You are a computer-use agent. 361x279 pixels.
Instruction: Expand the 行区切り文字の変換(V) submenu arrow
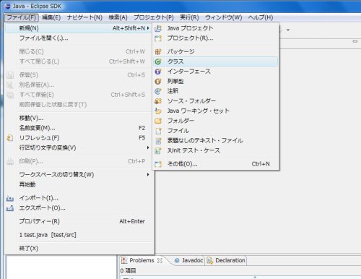click(148, 147)
